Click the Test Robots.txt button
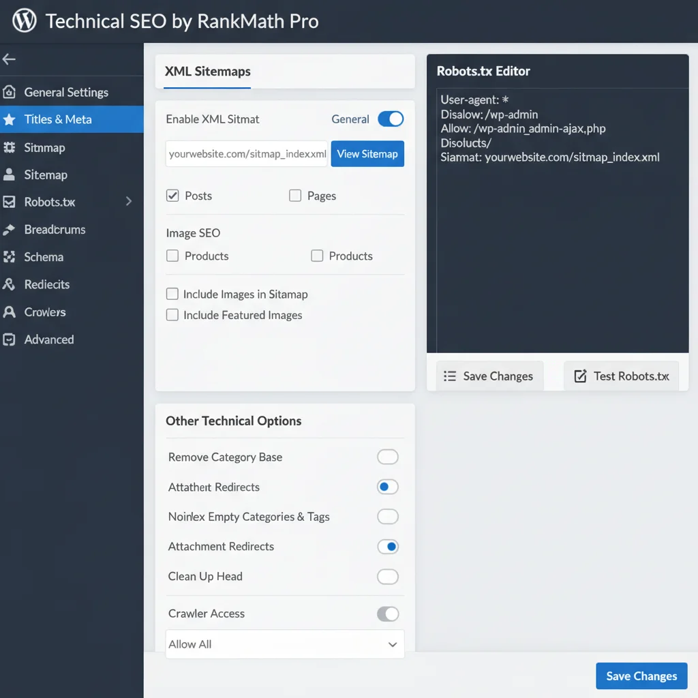Viewport: 698px width, 698px height. pos(621,376)
